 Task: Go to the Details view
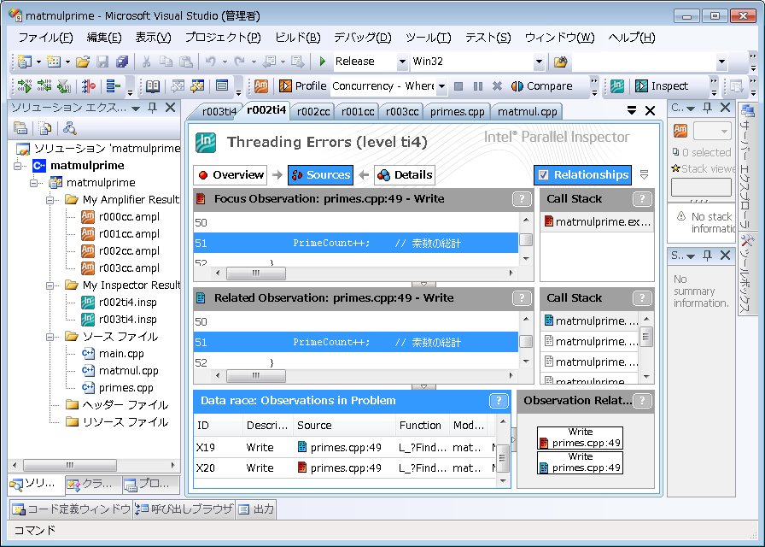405,175
